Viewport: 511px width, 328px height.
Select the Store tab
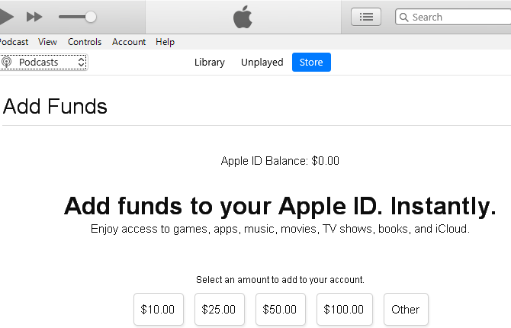pos(311,62)
